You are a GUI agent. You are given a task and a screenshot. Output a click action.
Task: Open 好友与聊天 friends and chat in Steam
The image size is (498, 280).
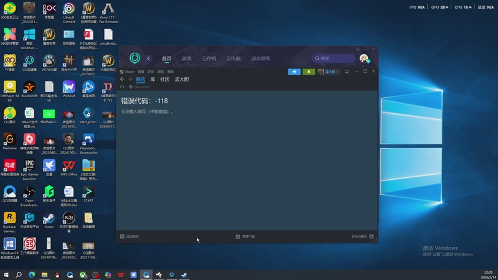(362, 236)
